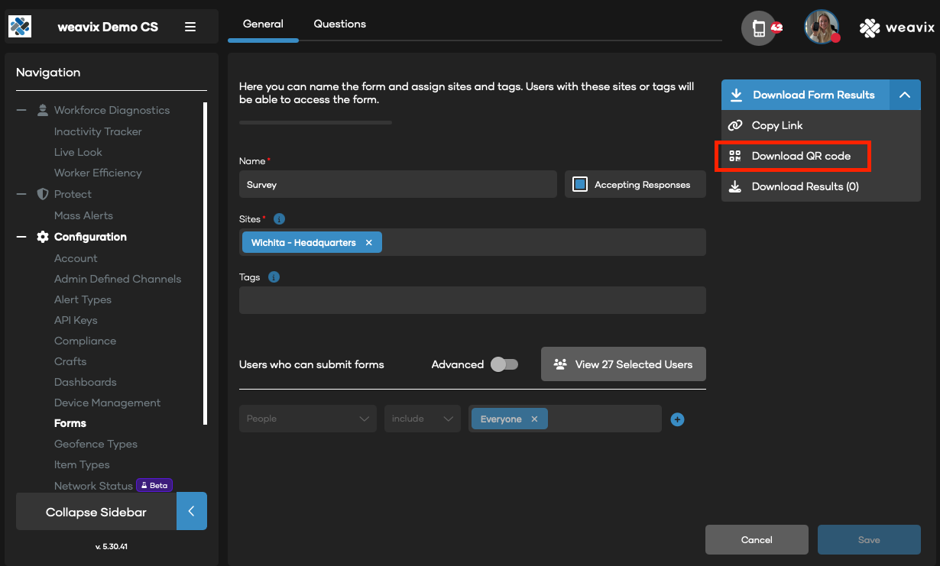940x566 pixels.
Task: Click the Configuration gear icon
Action: point(43,237)
